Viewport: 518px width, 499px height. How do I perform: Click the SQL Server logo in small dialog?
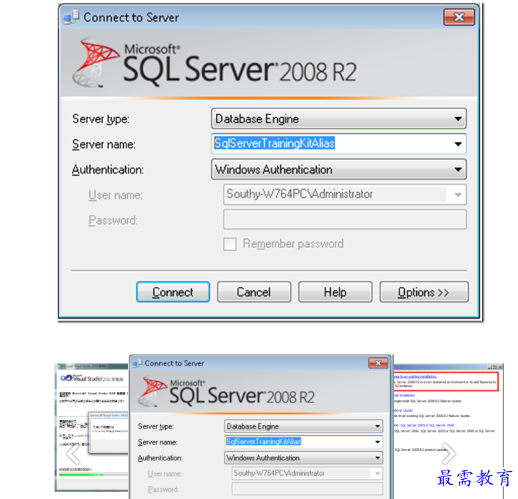tap(152, 391)
